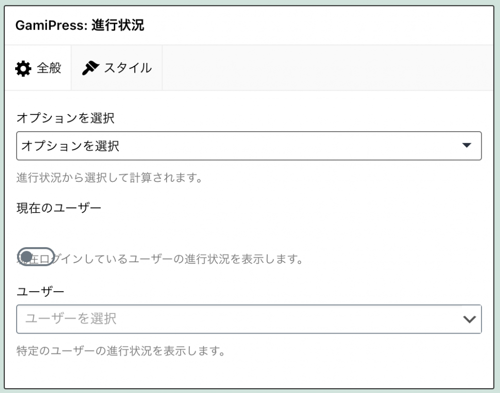This screenshot has width=500, height=393.
Task: Click the 進行状況から選択して計算されます help text
Action: [109, 177]
